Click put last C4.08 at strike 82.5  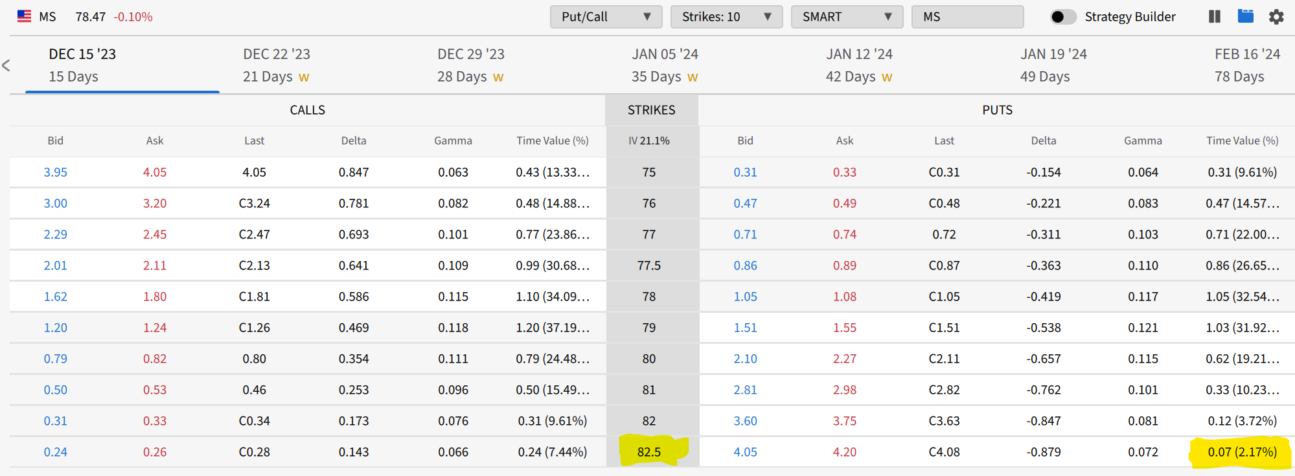click(944, 452)
